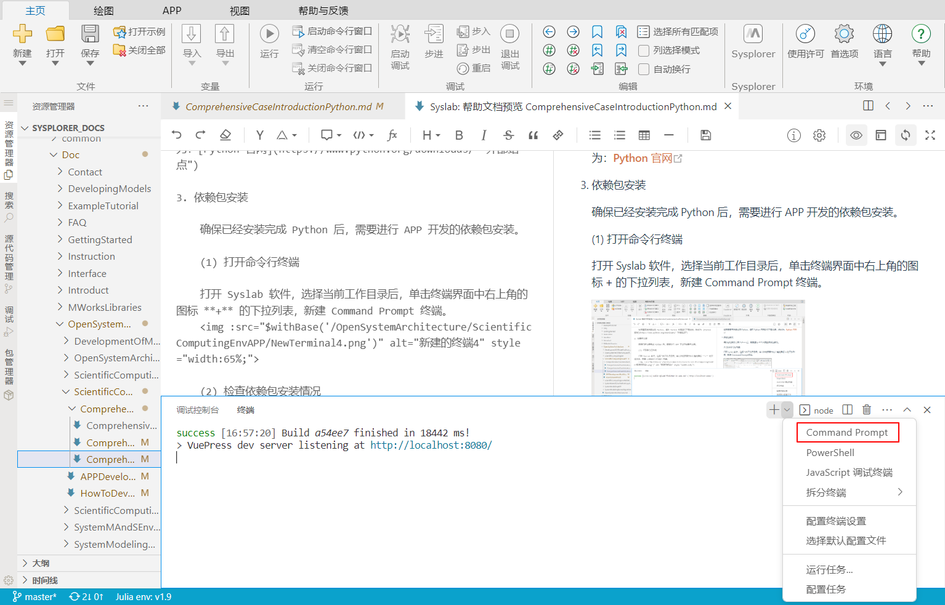Image resolution: width=945 pixels, height=605 pixels.
Task: Click the undo arrow in editor toolbar
Action: click(x=177, y=135)
